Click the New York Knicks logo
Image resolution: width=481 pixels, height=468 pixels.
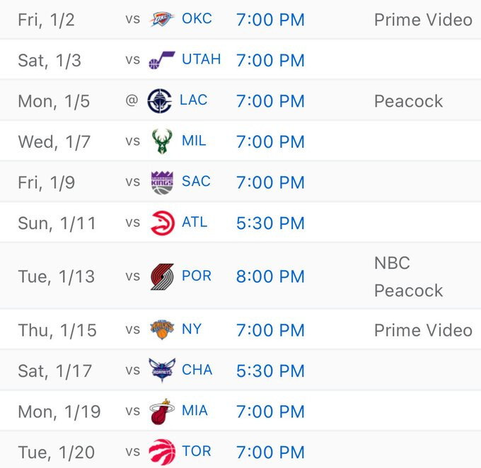tap(162, 330)
